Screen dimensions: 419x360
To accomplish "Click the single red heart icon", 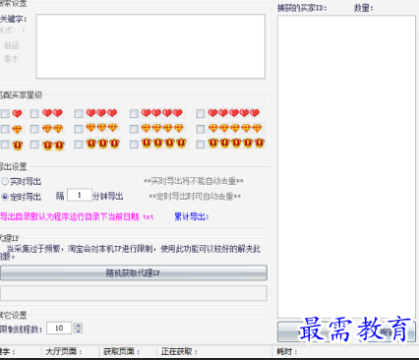I will (17, 114).
